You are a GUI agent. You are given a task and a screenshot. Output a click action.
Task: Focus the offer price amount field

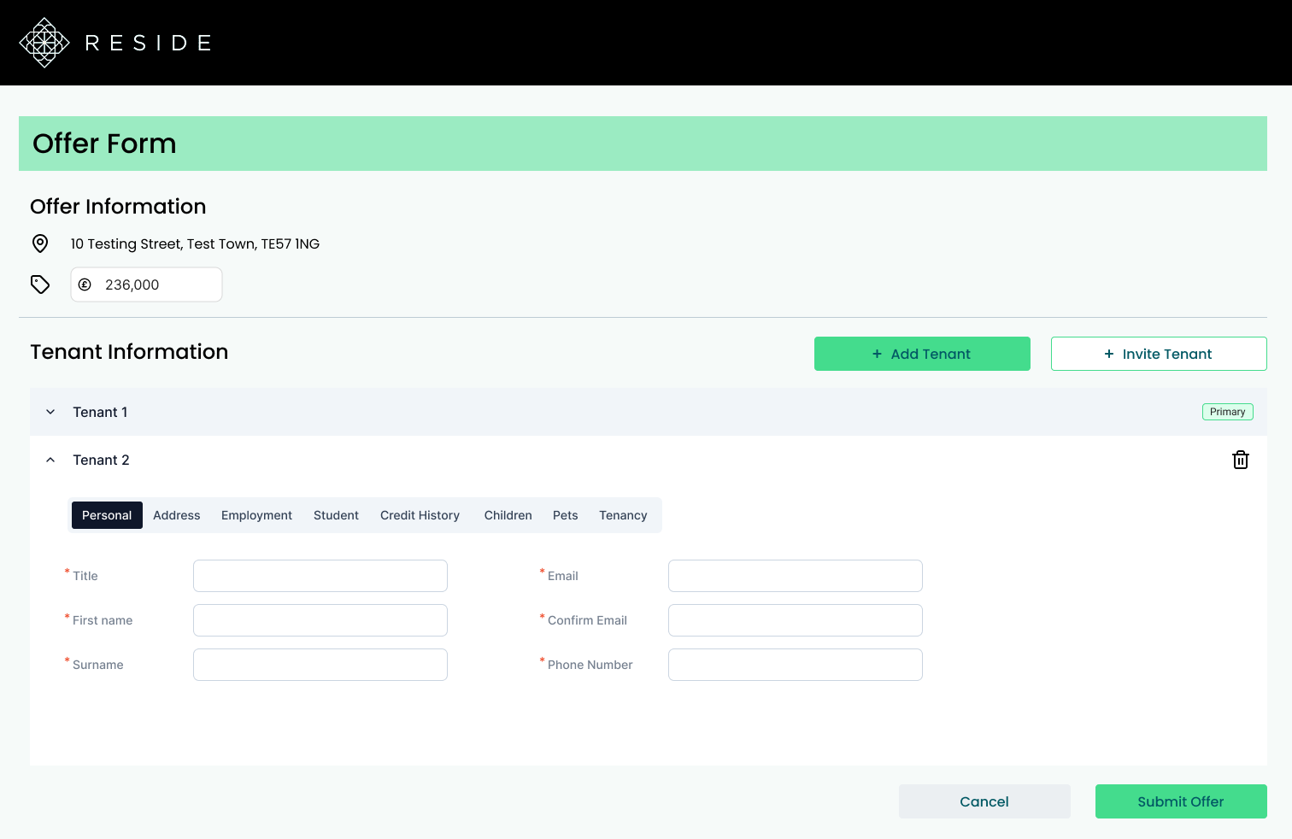146,285
